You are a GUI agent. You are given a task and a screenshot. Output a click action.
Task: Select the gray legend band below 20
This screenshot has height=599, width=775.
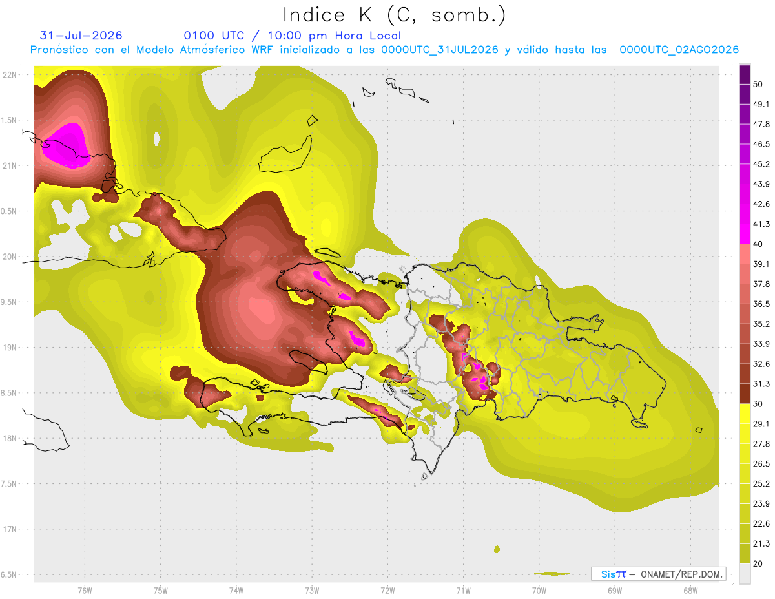click(745, 574)
